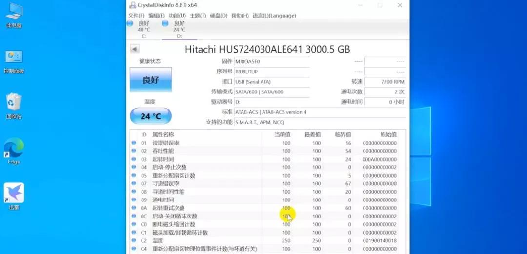Click 驱动器号 D: field
527x254 pixels.
coord(272,102)
